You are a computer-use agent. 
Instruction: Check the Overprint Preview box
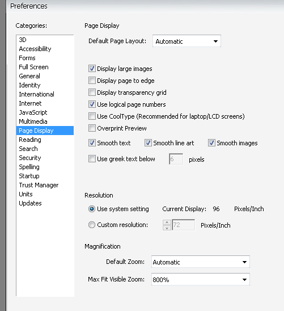(92, 128)
